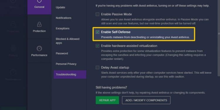Click the dimmed Privacy icon in the background sidebar

coord(13,48)
